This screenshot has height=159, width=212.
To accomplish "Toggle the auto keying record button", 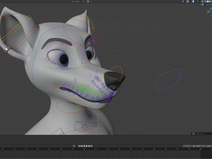I will pos(74,146).
